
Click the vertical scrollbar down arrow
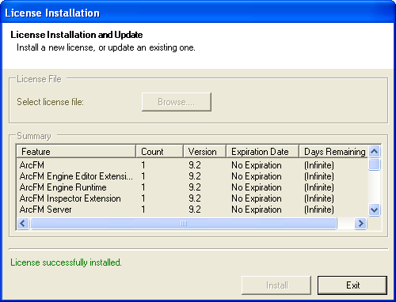[x=375, y=210]
